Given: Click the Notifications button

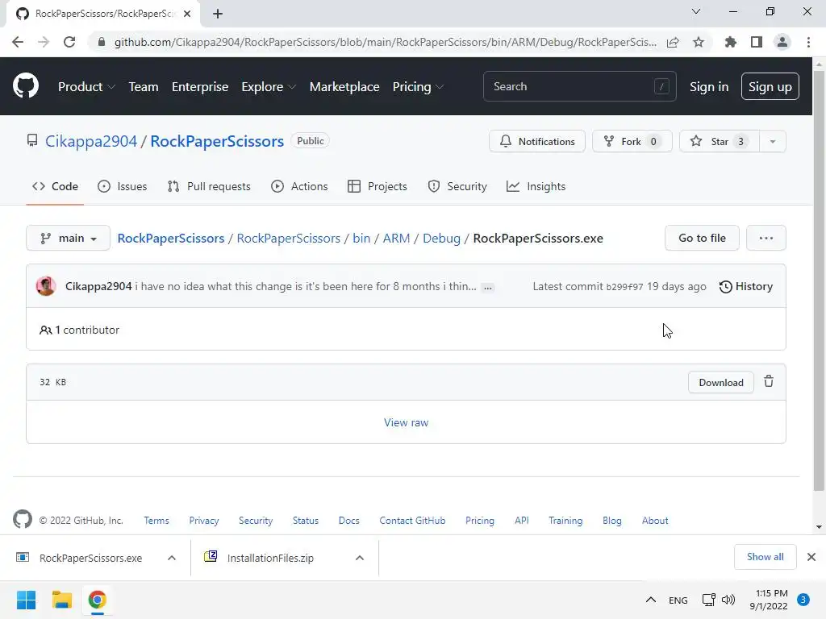Looking at the screenshot, I should point(536,141).
